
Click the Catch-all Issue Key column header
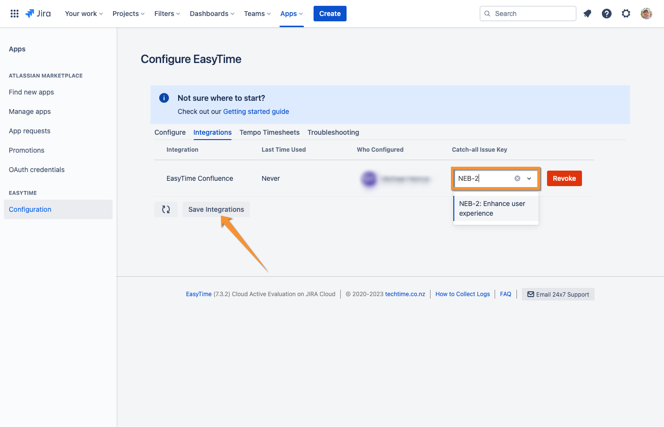click(x=480, y=150)
